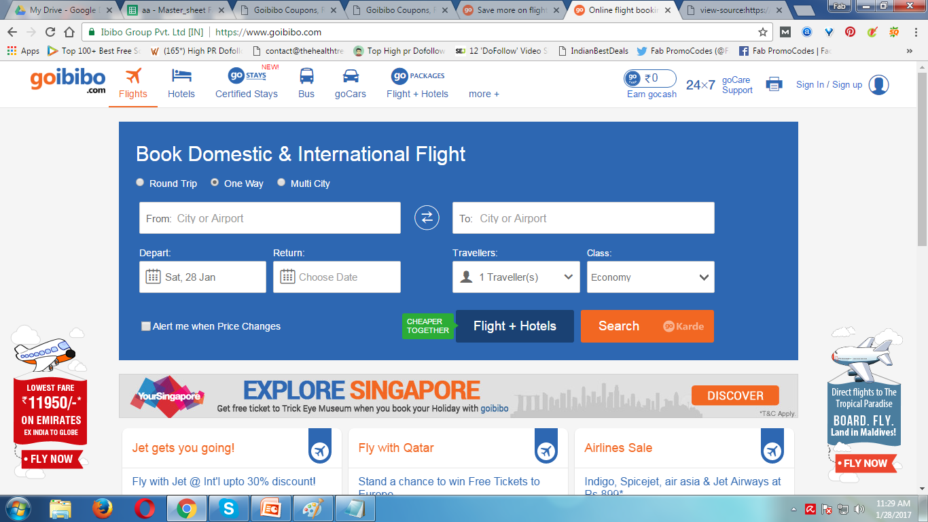Open 'Airlines Sale' offer
928x522 pixels.
tap(618, 448)
